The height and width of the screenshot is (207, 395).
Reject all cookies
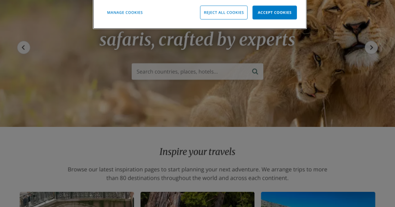point(224,12)
